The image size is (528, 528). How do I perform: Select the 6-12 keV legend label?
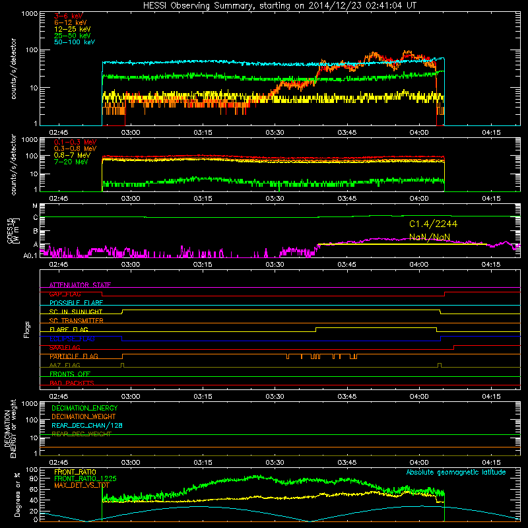[70, 22]
